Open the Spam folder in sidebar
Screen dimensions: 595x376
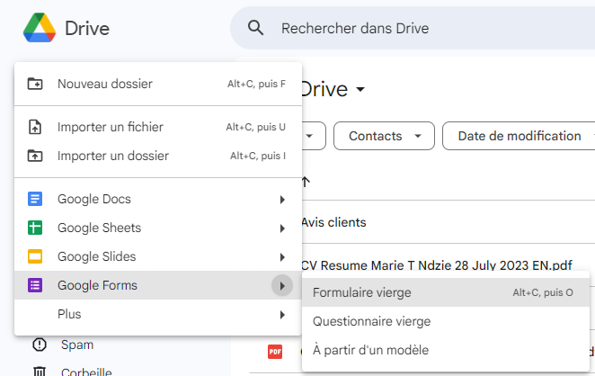coord(76,345)
